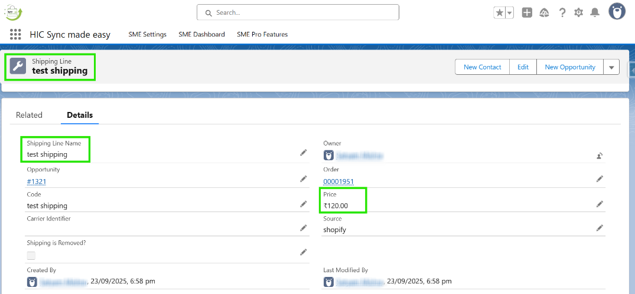This screenshot has width=635, height=294.
Task: Toggle the Shipping is Removed checkbox
Action: point(31,255)
